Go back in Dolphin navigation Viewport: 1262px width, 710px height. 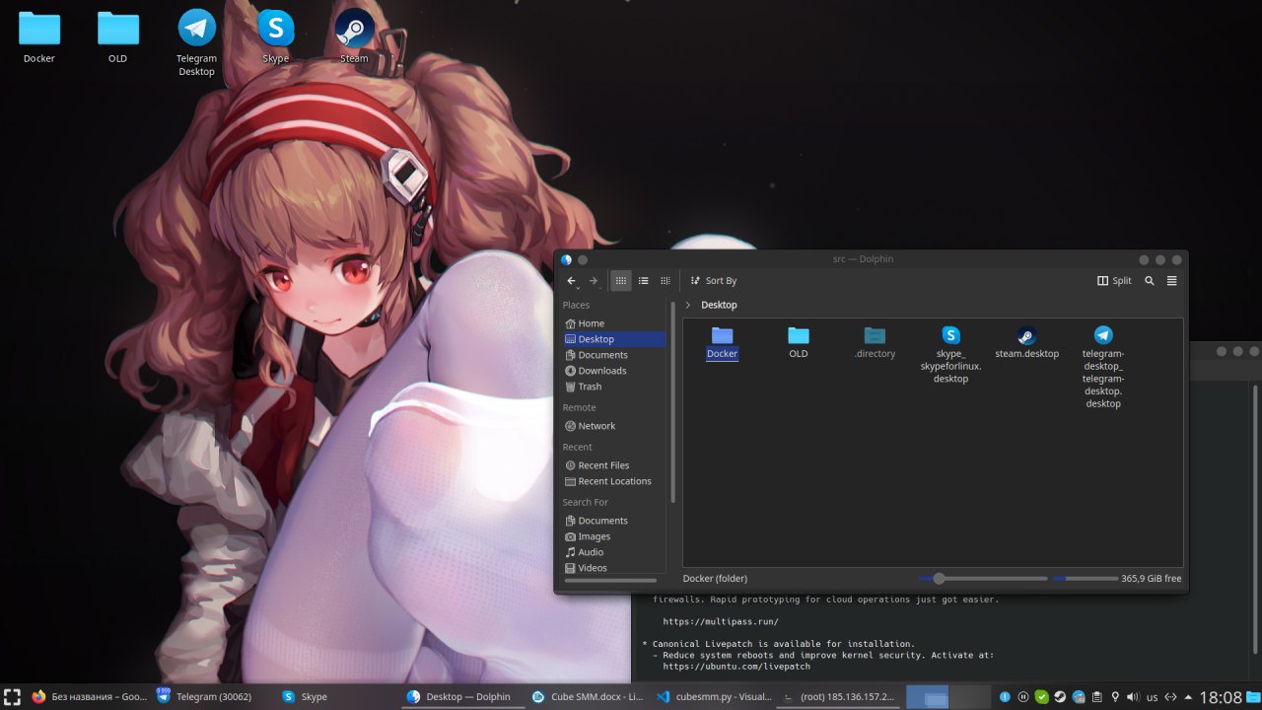coord(571,281)
